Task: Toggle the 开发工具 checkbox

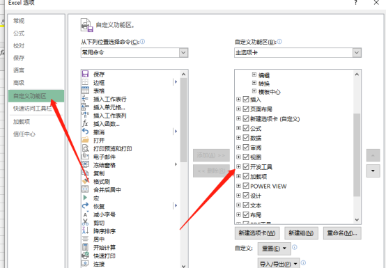Action: [x=246, y=166]
